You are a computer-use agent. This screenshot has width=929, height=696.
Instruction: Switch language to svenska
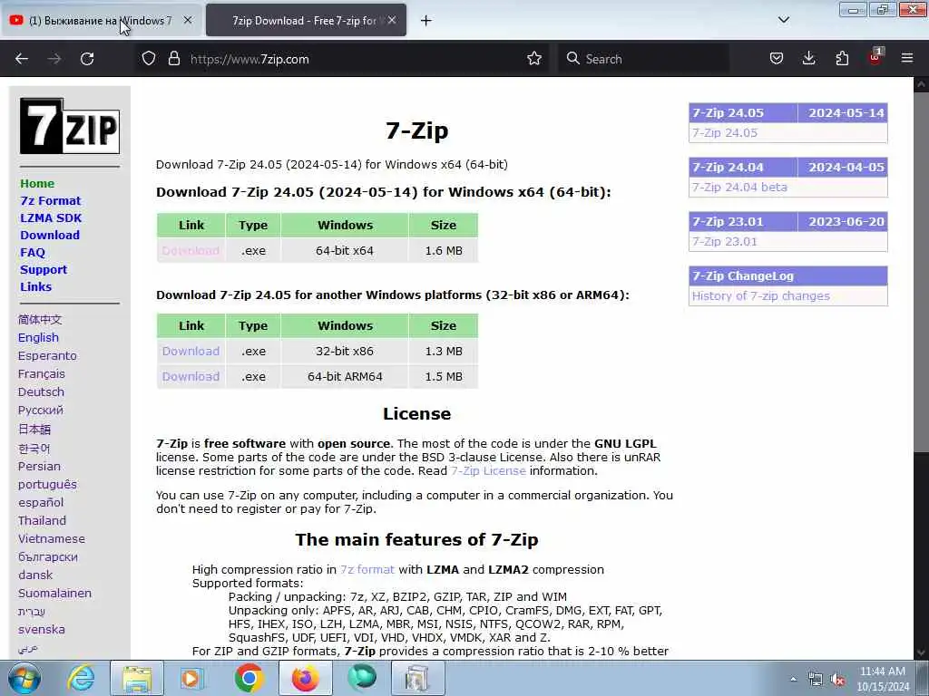pos(42,629)
